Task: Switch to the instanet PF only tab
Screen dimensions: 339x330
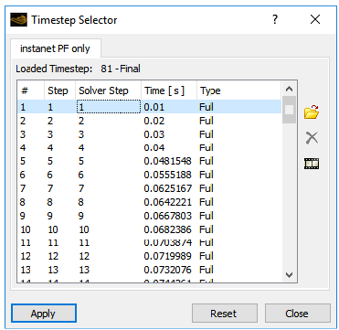Action: point(55,48)
